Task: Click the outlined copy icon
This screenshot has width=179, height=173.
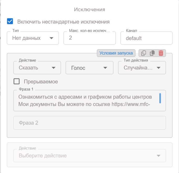Action: pyautogui.click(x=144, y=53)
